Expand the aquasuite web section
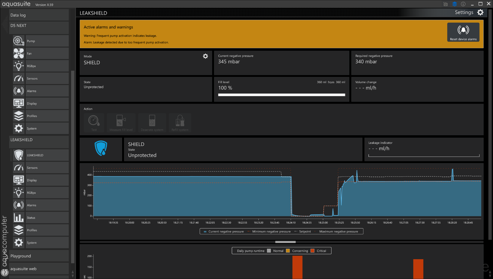493x279 pixels. [x=39, y=269]
